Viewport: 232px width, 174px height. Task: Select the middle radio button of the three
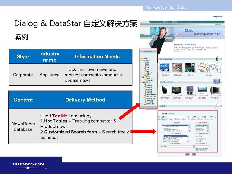[x=197, y=139]
